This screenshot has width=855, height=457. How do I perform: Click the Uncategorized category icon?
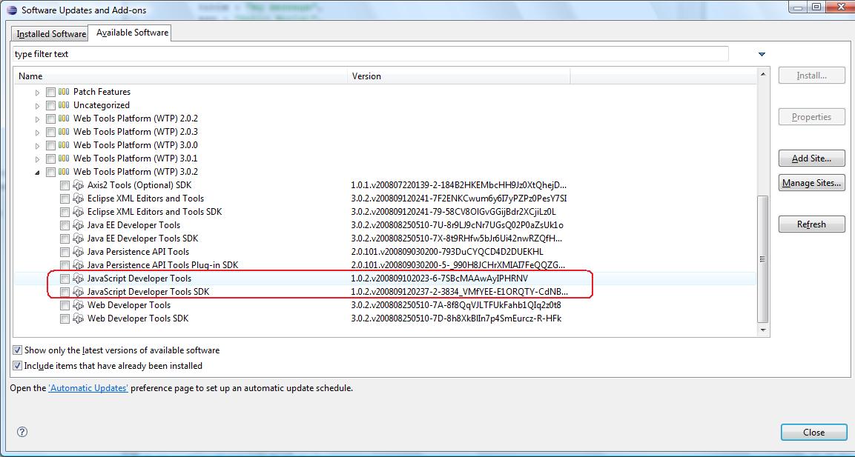pos(64,105)
